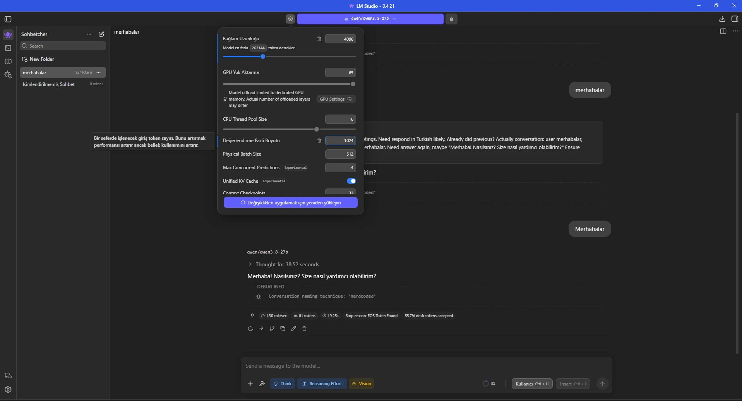
Task: Select the İsimlendirilmemiş Sohbet chat
Action: point(63,84)
